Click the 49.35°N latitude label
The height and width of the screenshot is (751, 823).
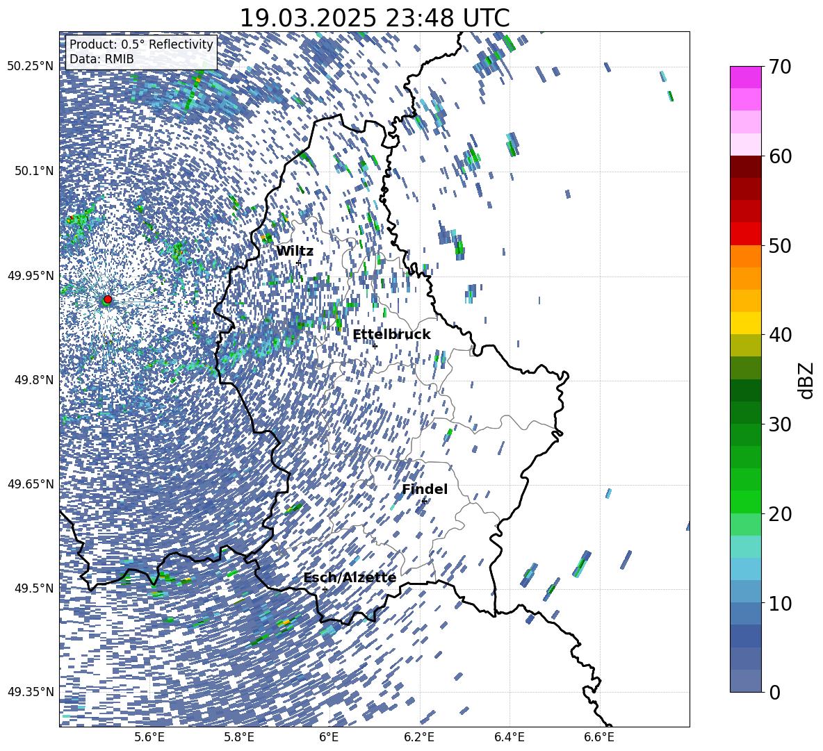pyautogui.click(x=31, y=692)
